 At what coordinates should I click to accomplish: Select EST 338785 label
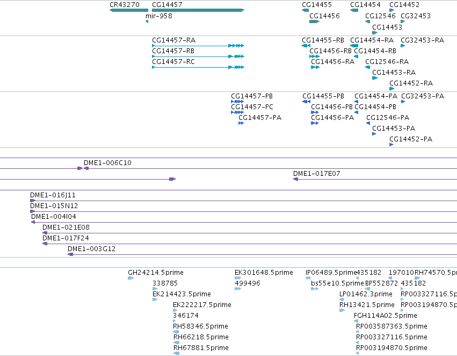[x=165, y=283]
